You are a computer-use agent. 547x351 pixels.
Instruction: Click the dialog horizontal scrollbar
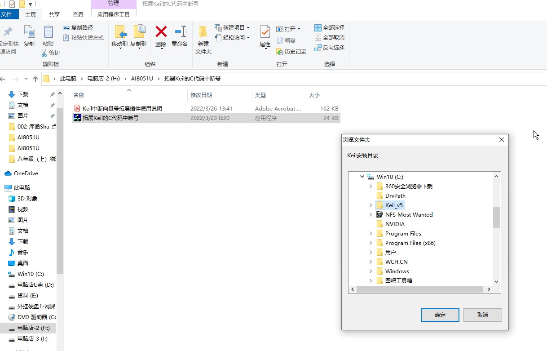click(x=420, y=290)
